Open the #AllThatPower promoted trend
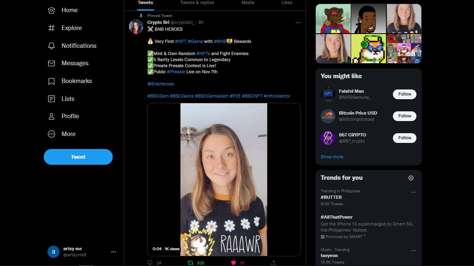The height and width of the screenshot is (266, 474). point(337,217)
